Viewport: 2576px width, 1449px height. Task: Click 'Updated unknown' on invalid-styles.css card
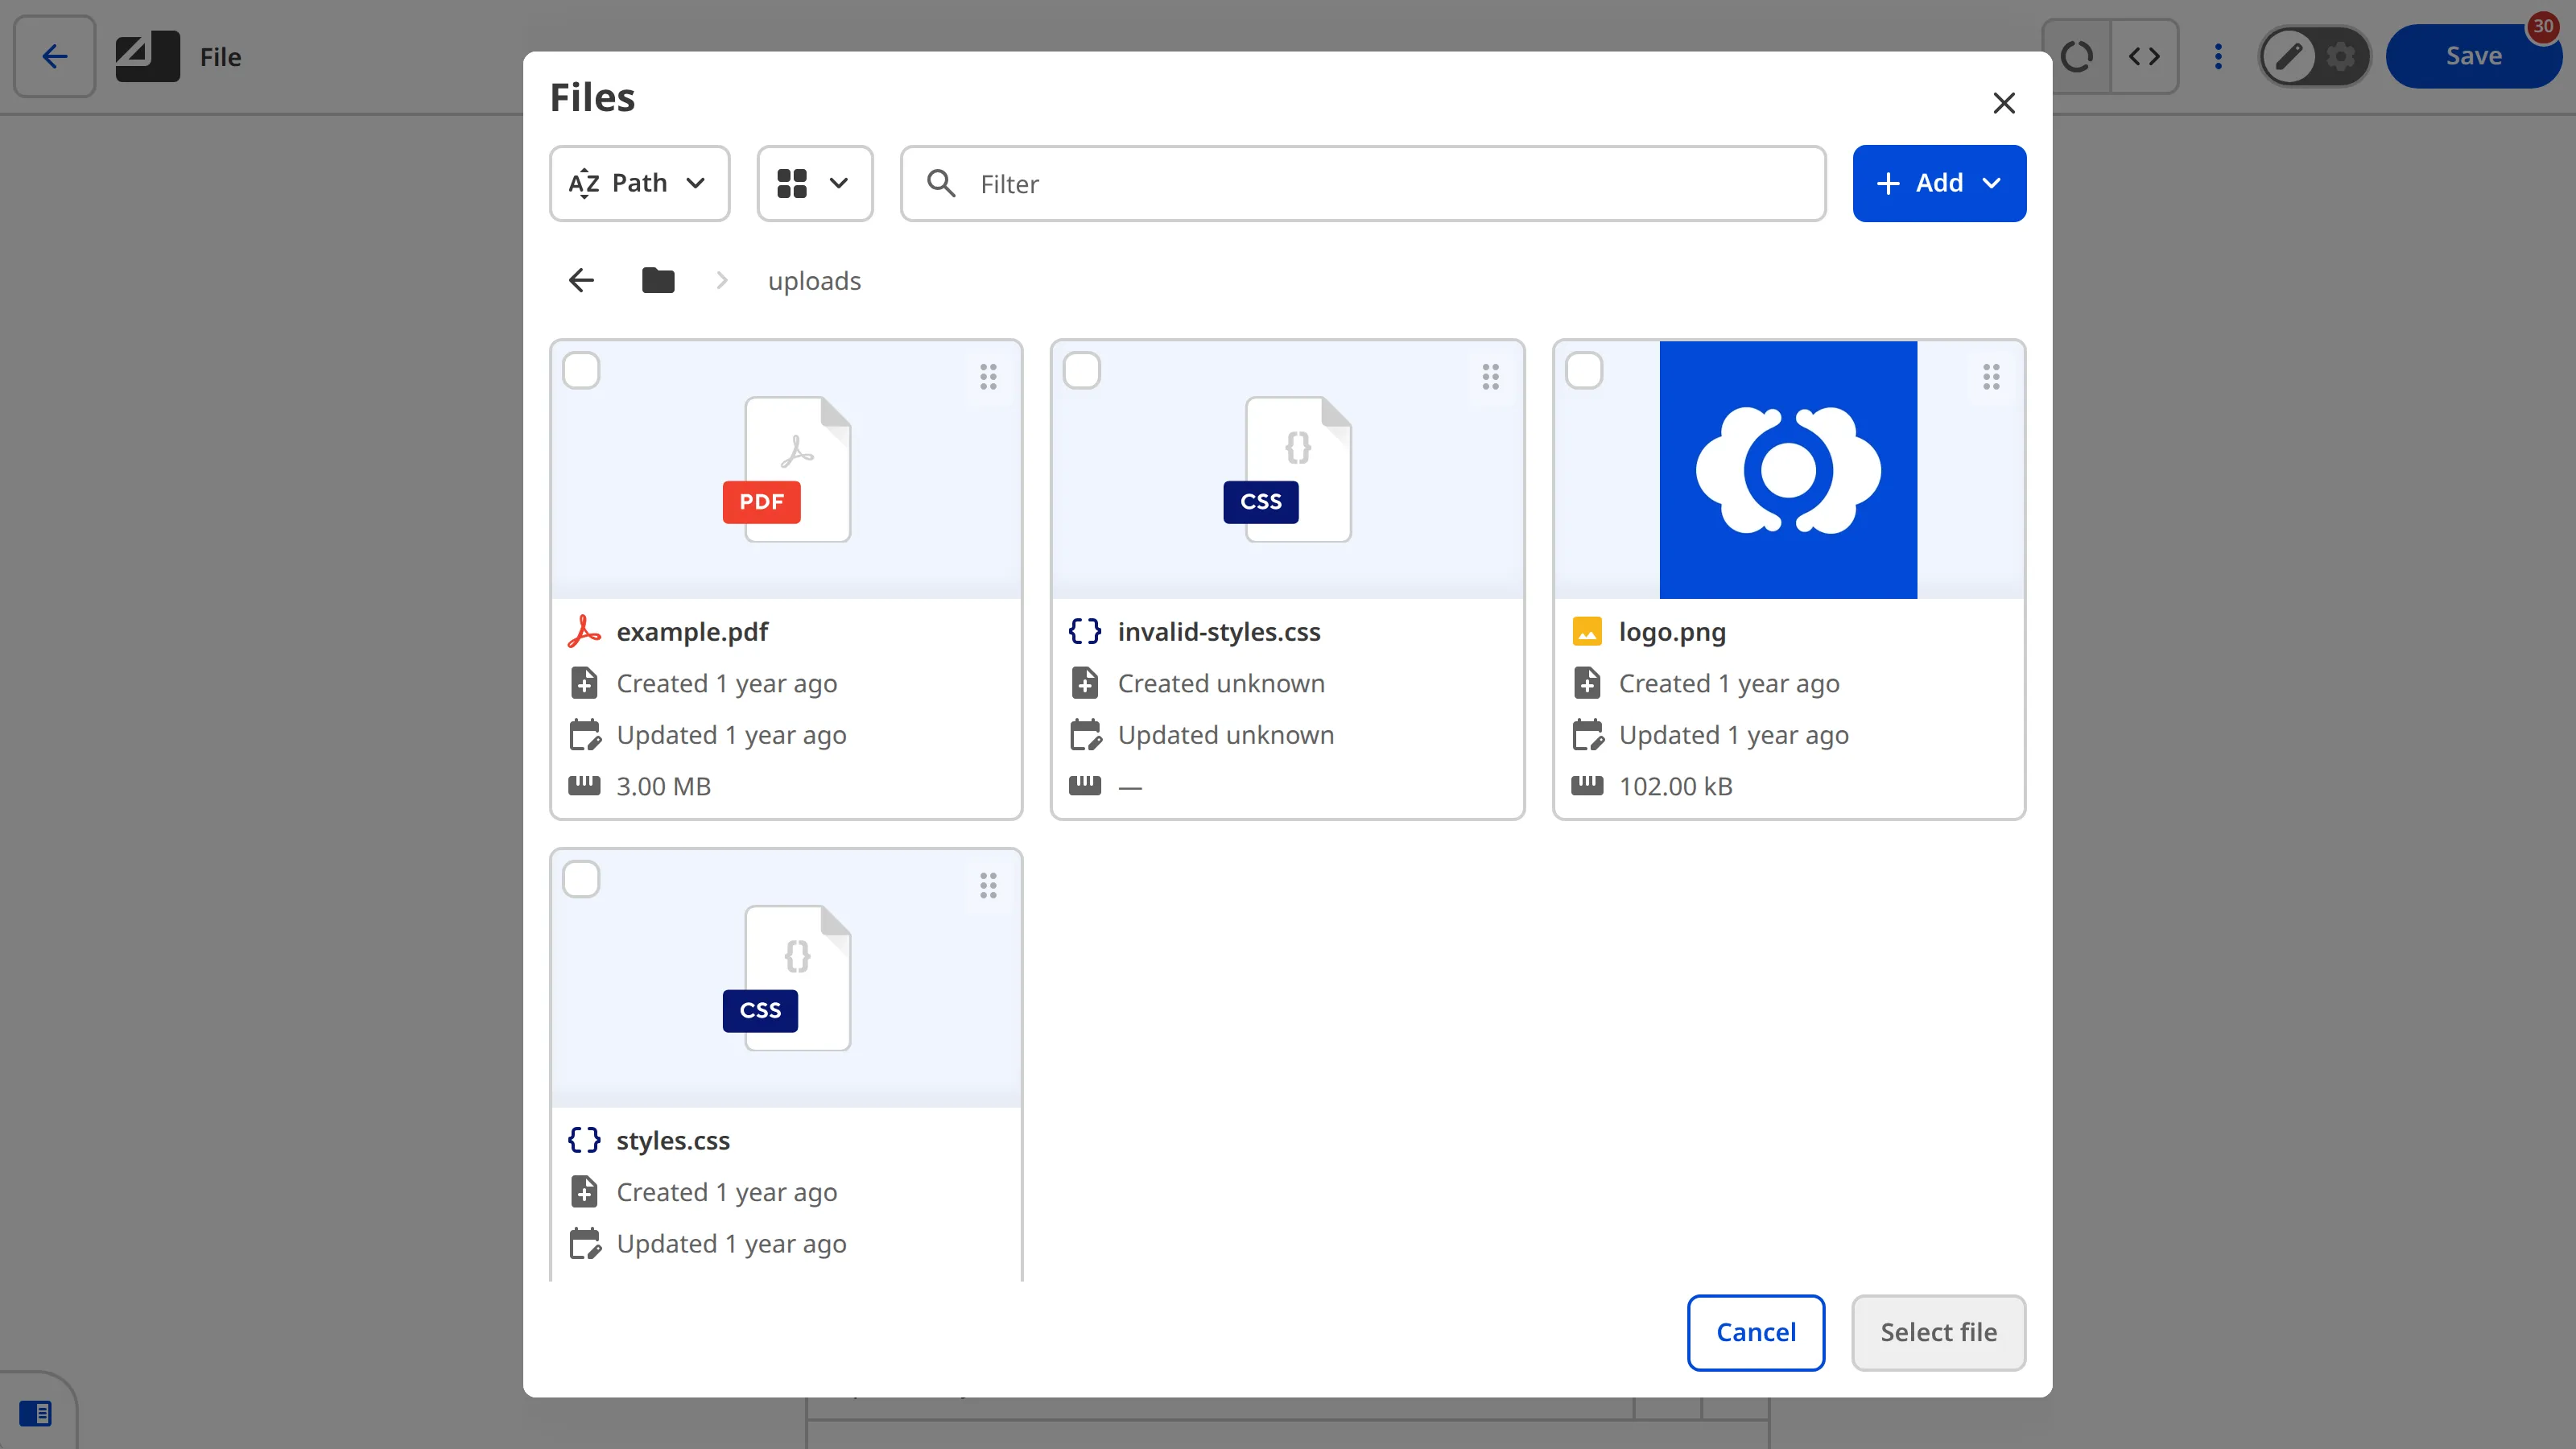[x=1226, y=736]
